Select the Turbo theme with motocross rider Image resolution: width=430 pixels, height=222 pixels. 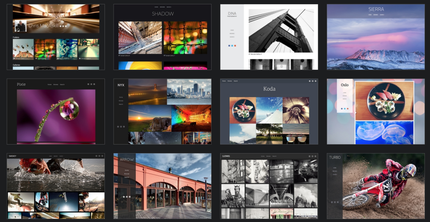376,186
